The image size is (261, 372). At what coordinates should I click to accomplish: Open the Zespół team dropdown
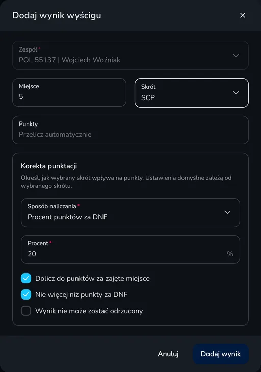point(130,55)
